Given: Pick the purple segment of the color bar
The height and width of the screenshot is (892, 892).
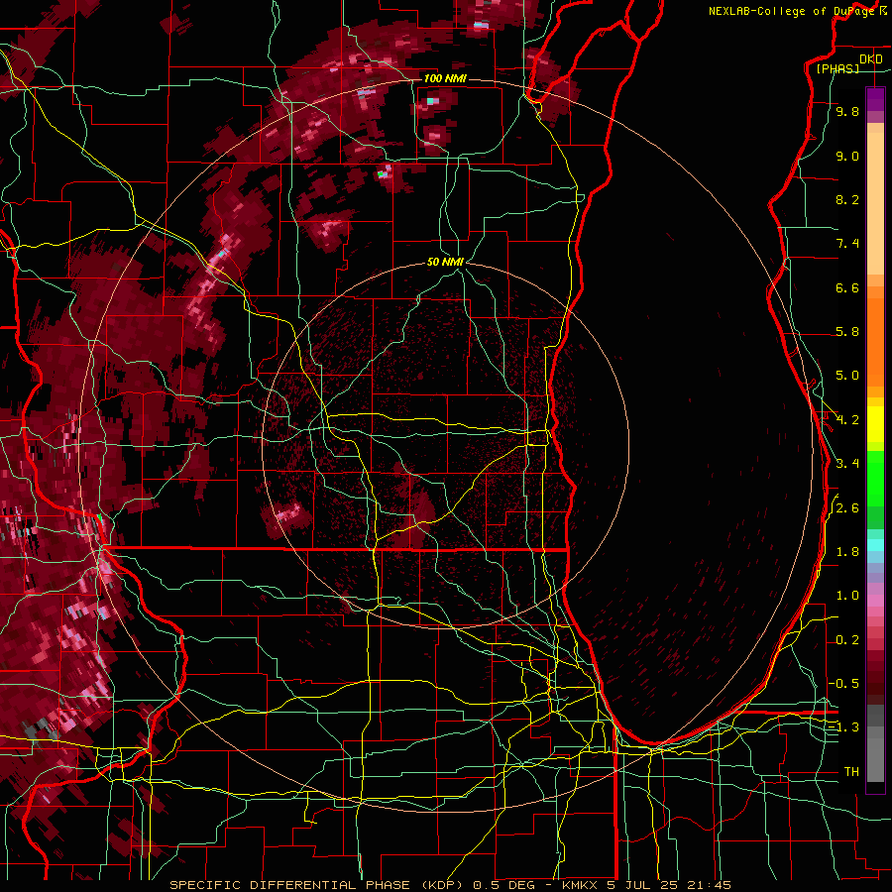Looking at the screenshot, I should tap(875, 99).
